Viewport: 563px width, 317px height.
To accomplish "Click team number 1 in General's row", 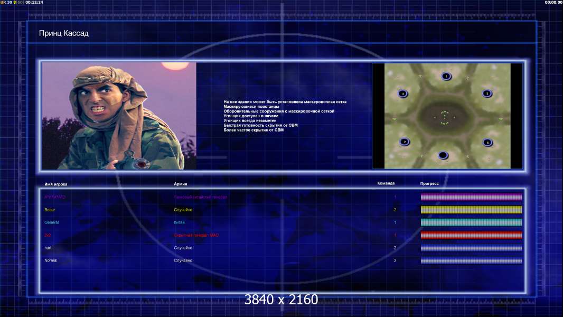I will pos(395,222).
